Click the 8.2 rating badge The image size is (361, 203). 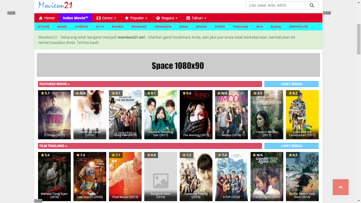pyautogui.click(x=293, y=93)
